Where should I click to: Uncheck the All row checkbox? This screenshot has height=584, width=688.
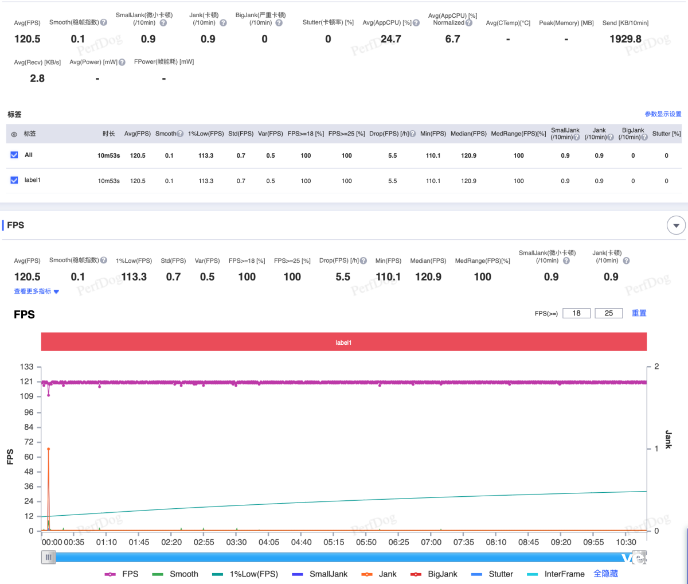(14, 155)
